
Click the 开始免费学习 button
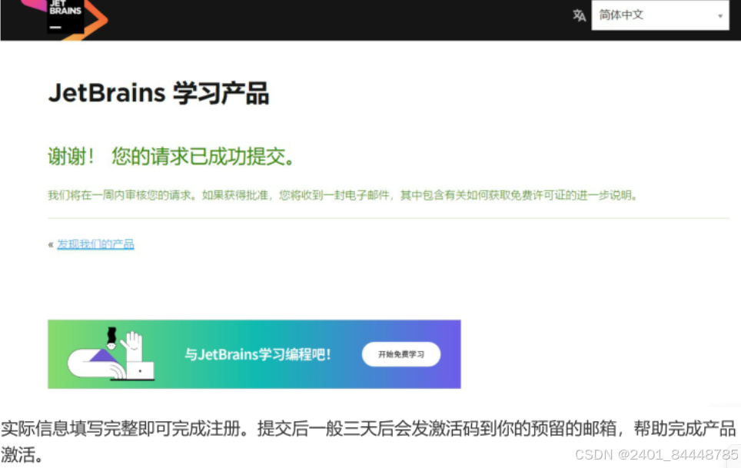[401, 354]
